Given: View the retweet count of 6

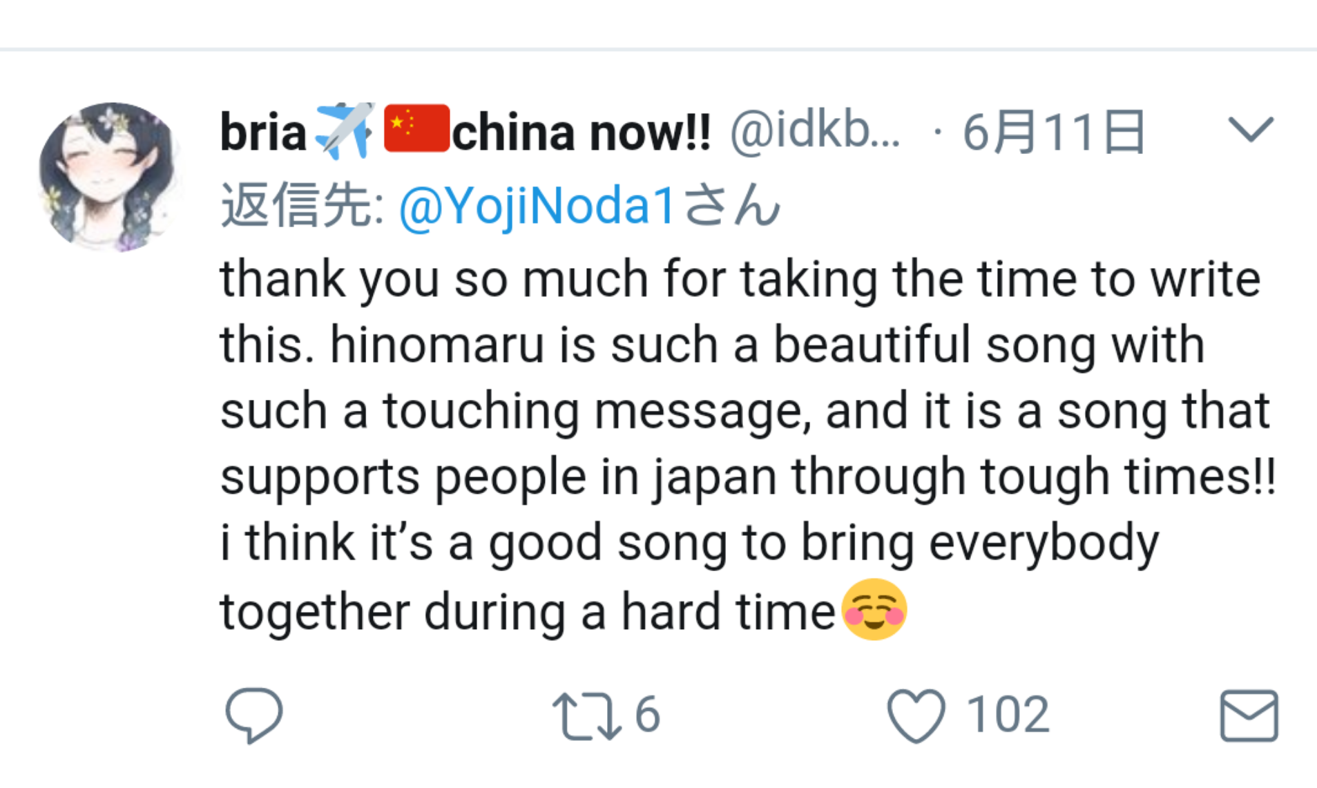Looking at the screenshot, I should [x=647, y=714].
